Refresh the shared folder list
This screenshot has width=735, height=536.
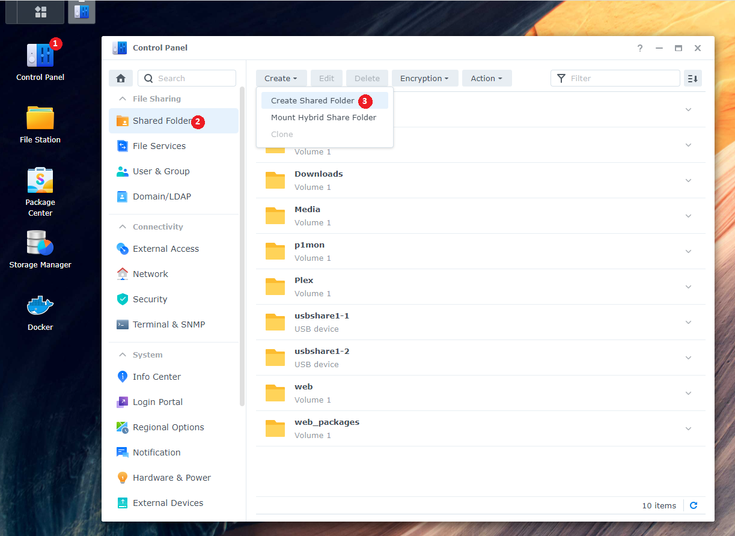coord(694,505)
